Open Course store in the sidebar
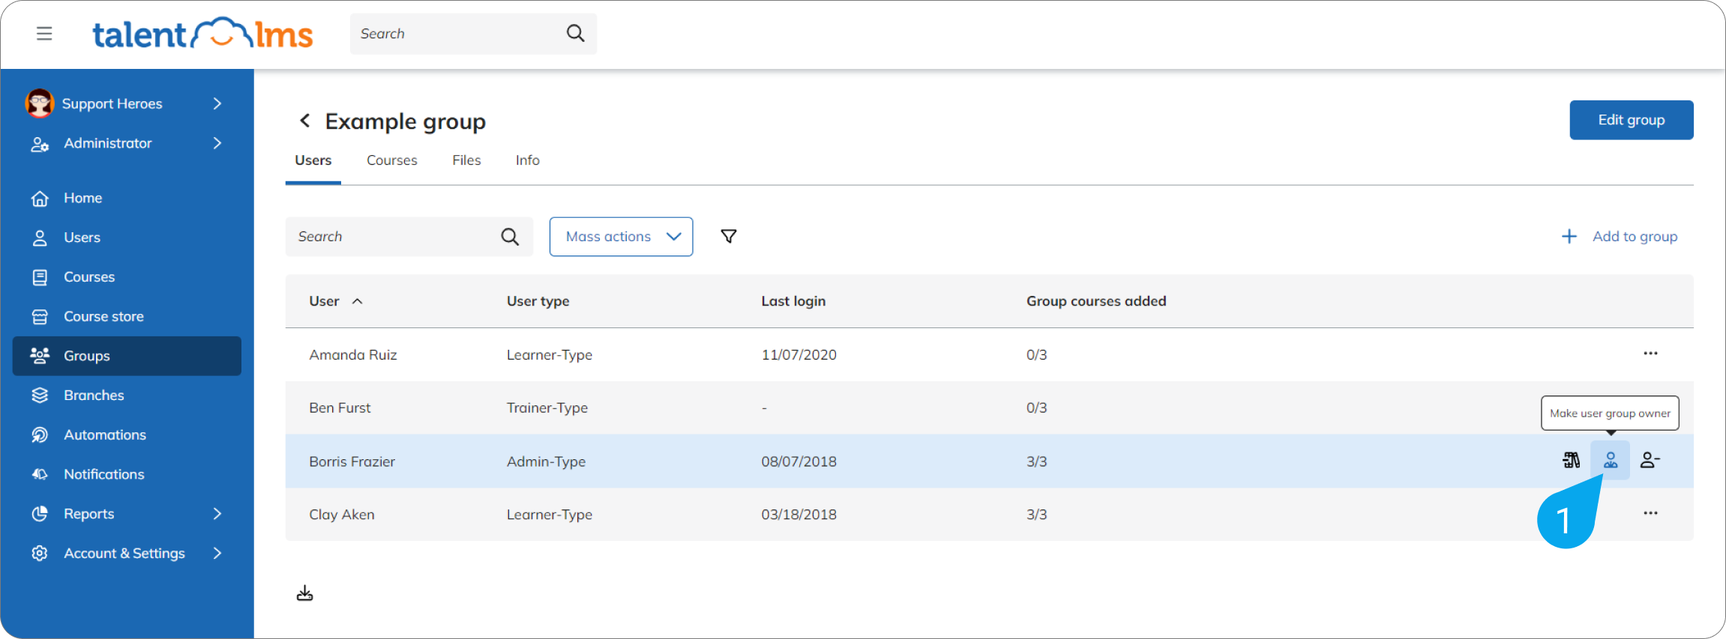Image resolution: width=1726 pixels, height=639 pixels. (127, 317)
